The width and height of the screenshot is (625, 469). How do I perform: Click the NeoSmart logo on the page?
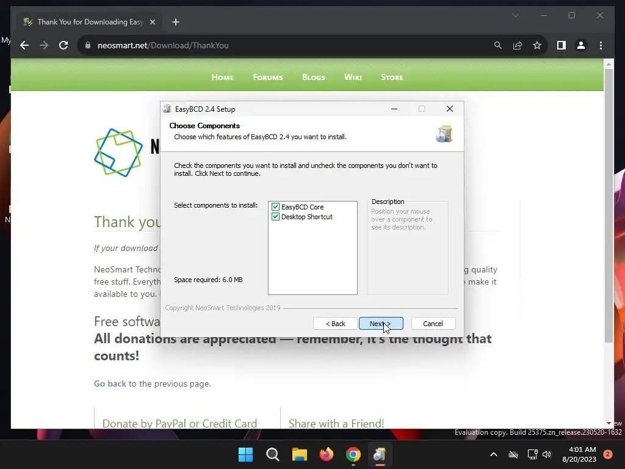pyautogui.click(x=118, y=152)
